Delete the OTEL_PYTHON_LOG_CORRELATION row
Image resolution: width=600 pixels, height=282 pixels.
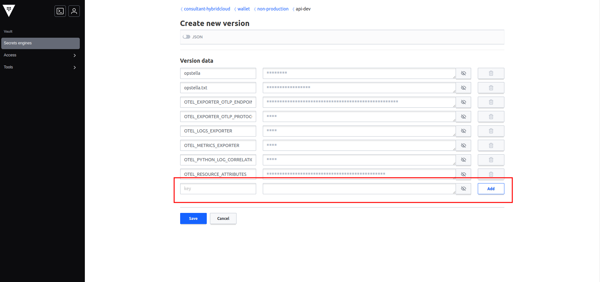tap(491, 160)
